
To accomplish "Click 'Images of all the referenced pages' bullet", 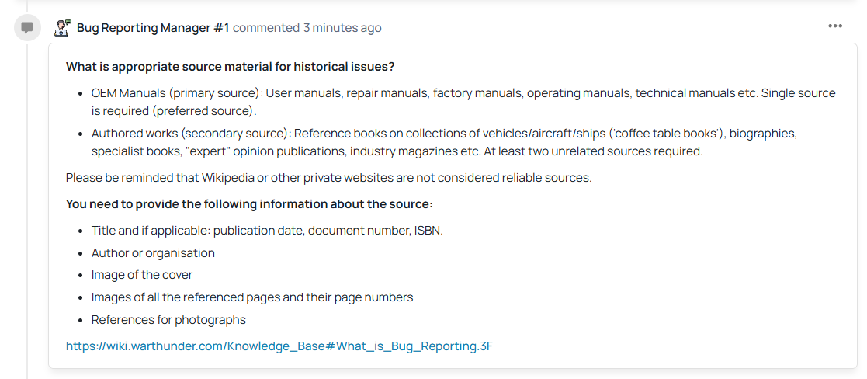I will click(252, 297).
